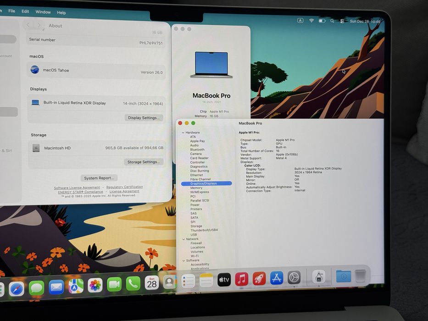
Task: Open Contacts from the Dock
Action: coord(170,282)
